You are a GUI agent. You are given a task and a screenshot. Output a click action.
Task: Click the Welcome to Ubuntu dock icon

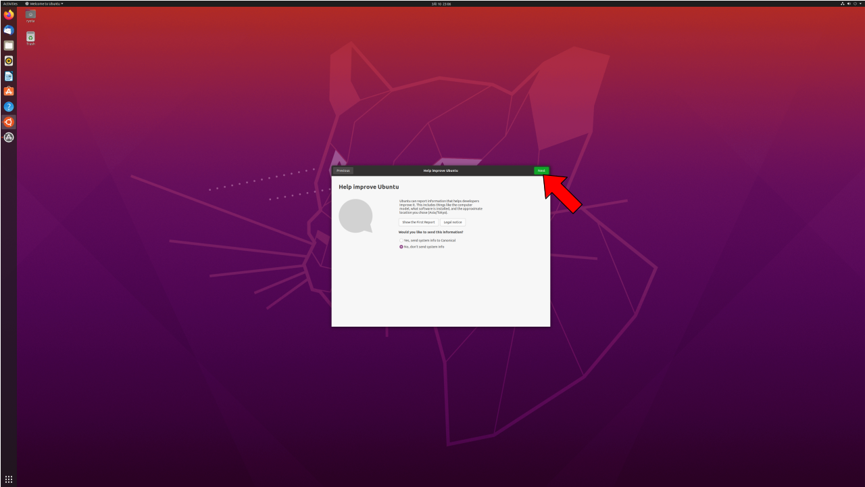click(9, 122)
